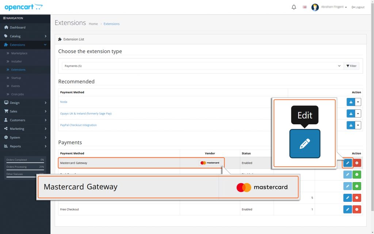This screenshot has width=374, height=234.
Task: Expand the Design menu in the sidebar
Action: (15, 103)
